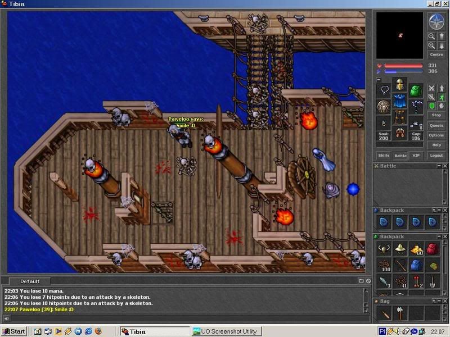The image size is (450, 337).
Task: Select the axe in the Bag
Action: (x=400, y=313)
